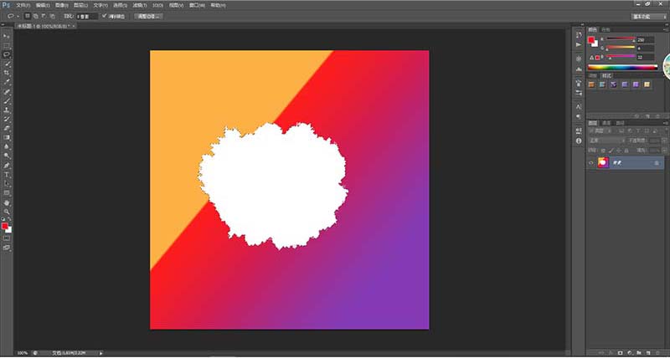Click the foreground red color swatch in toolbar

(x=5, y=226)
